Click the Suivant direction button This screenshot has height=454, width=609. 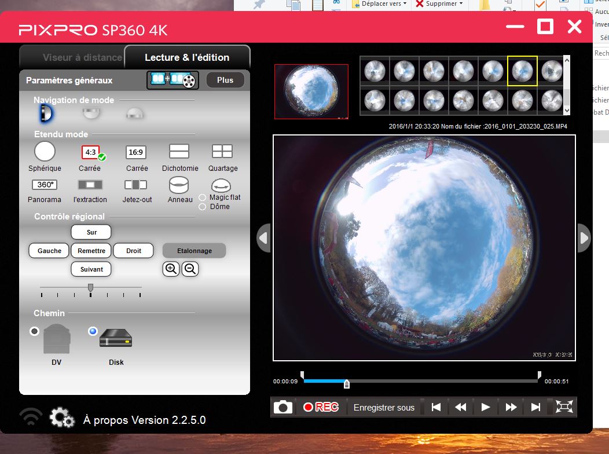(x=91, y=269)
